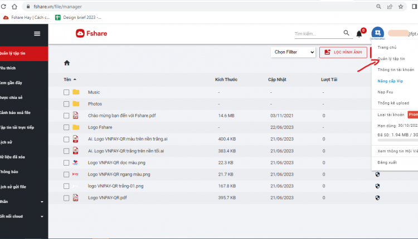418x239 pixels.
Task: Click the Tìm kiếm search field
Action: click(318, 34)
